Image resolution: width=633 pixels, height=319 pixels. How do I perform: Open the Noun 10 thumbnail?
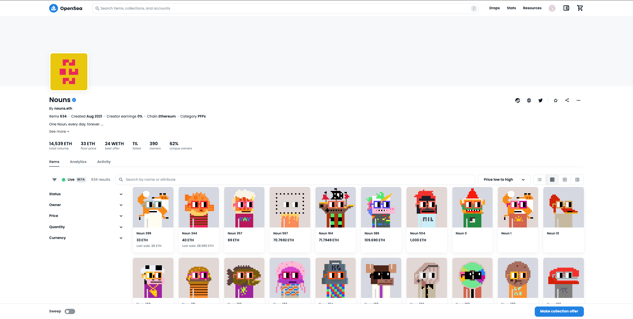pyautogui.click(x=563, y=207)
